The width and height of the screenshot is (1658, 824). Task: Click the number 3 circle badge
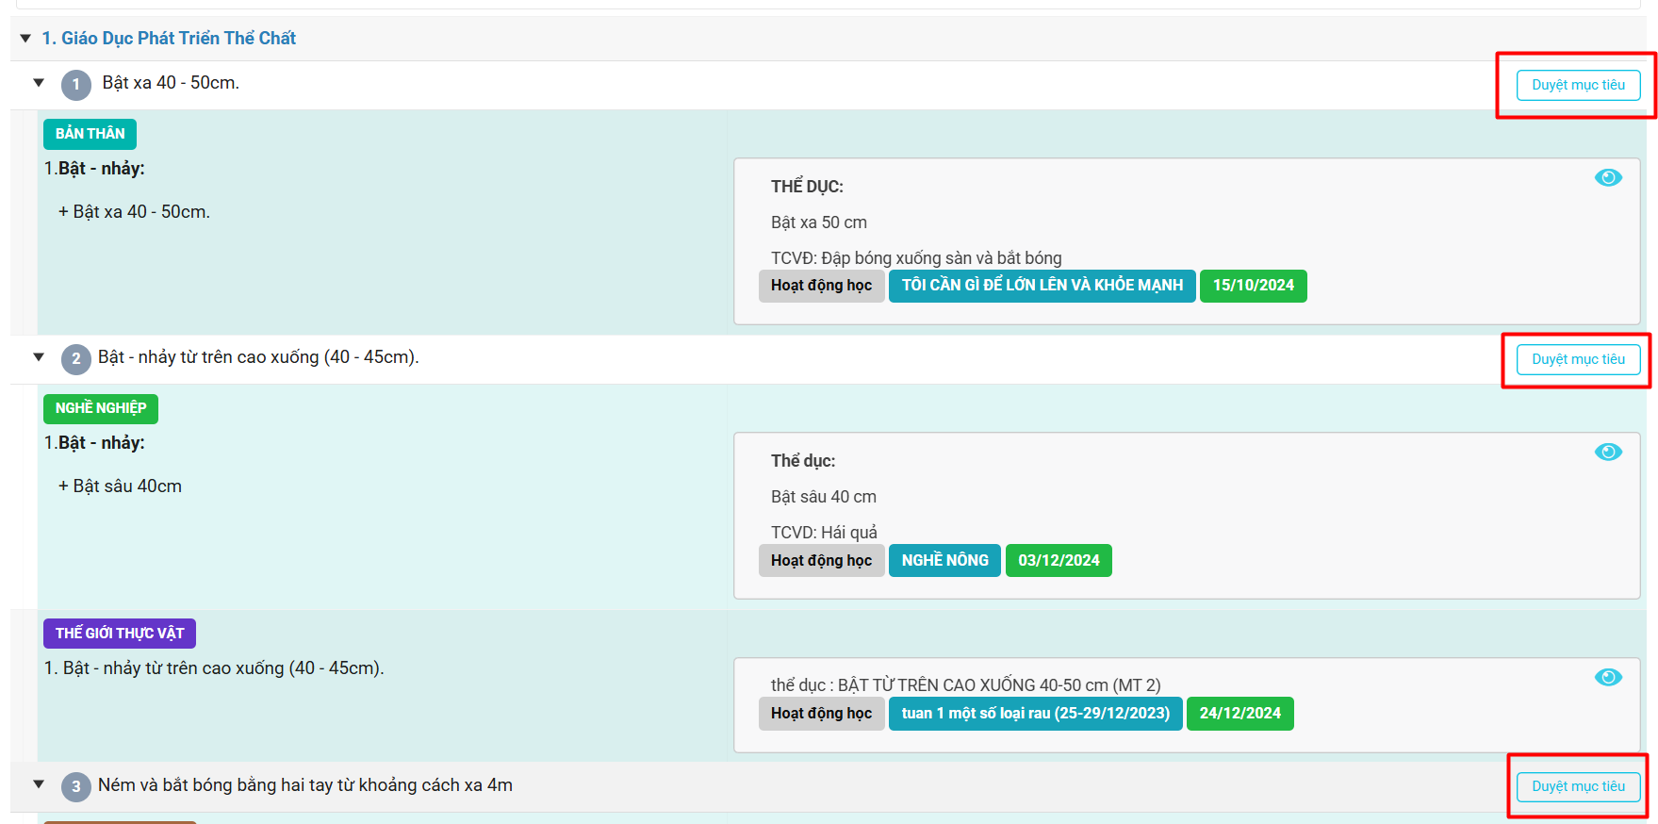[x=76, y=786]
